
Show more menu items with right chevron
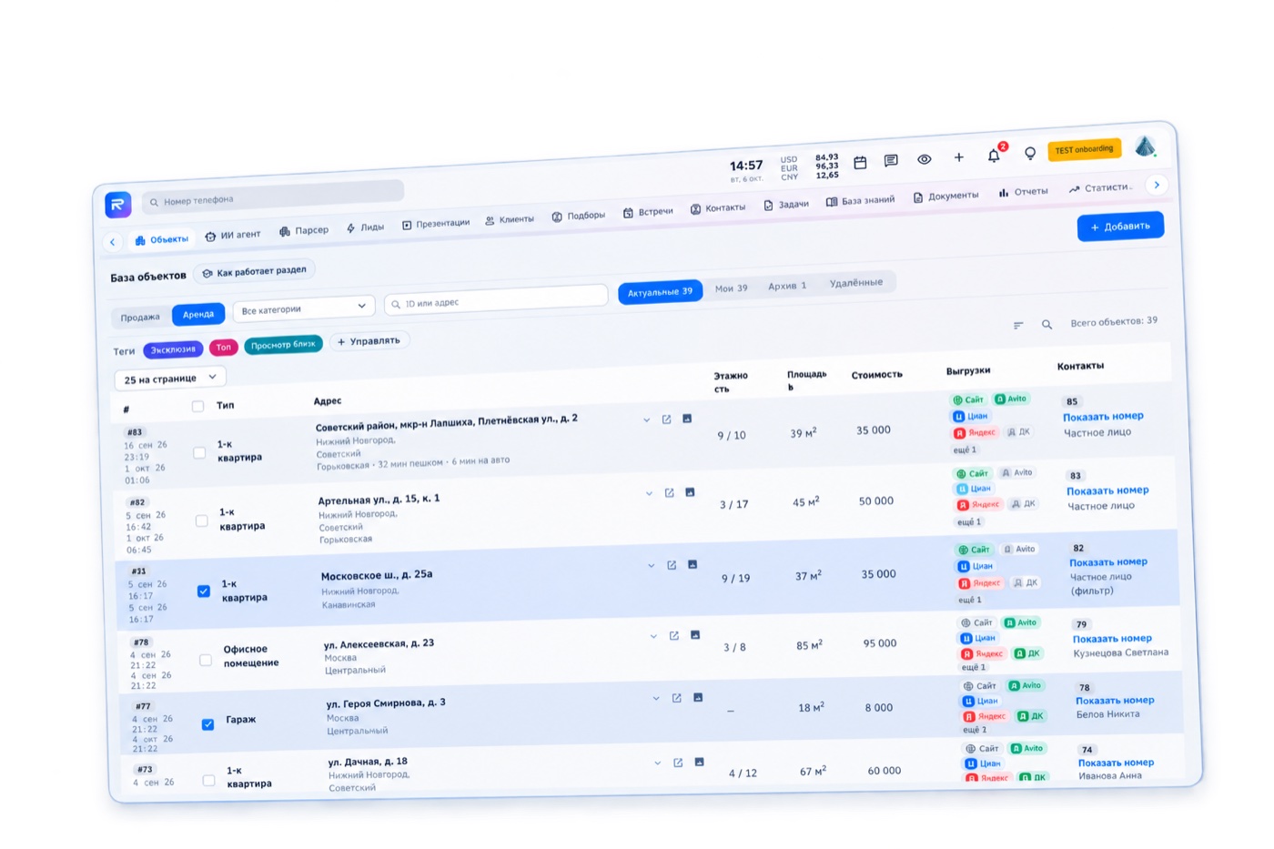coord(1157,185)
